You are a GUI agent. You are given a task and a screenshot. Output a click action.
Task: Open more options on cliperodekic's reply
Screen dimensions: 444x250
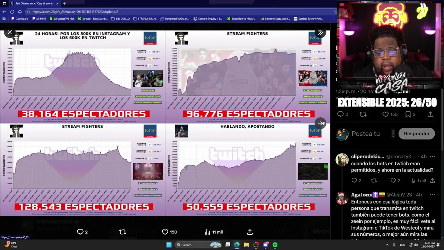(432, 157)
